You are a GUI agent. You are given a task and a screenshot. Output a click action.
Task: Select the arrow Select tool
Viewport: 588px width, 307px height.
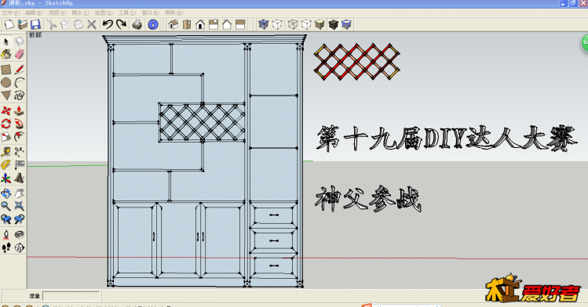pos(6,42)
